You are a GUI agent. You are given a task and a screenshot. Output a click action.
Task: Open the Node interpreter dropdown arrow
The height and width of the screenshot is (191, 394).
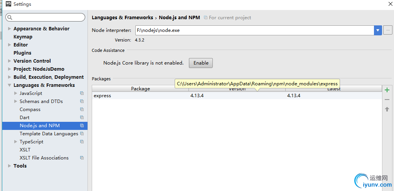[378, 30]
